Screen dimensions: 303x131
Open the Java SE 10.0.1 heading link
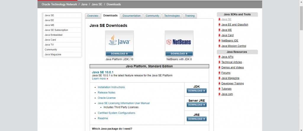[x=103, y=72]
